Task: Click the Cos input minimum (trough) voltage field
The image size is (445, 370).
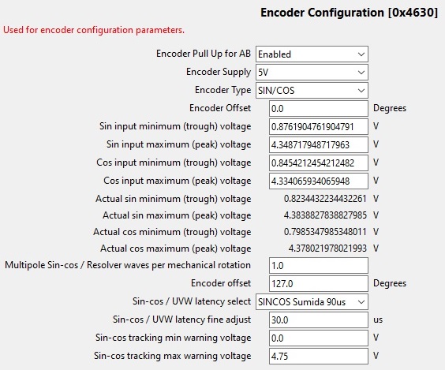Action: pos(319,163)
